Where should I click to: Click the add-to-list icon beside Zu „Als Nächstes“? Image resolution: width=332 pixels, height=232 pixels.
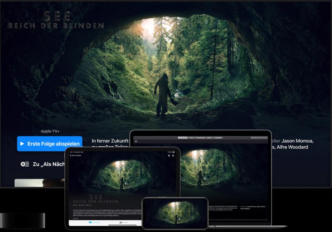25,164
